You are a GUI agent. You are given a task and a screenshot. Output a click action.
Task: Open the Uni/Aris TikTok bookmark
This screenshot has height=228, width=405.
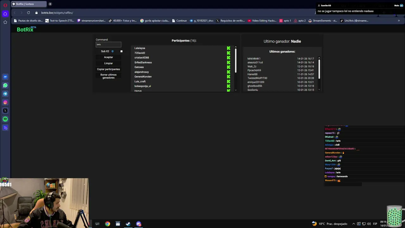[x=354, y=21]
